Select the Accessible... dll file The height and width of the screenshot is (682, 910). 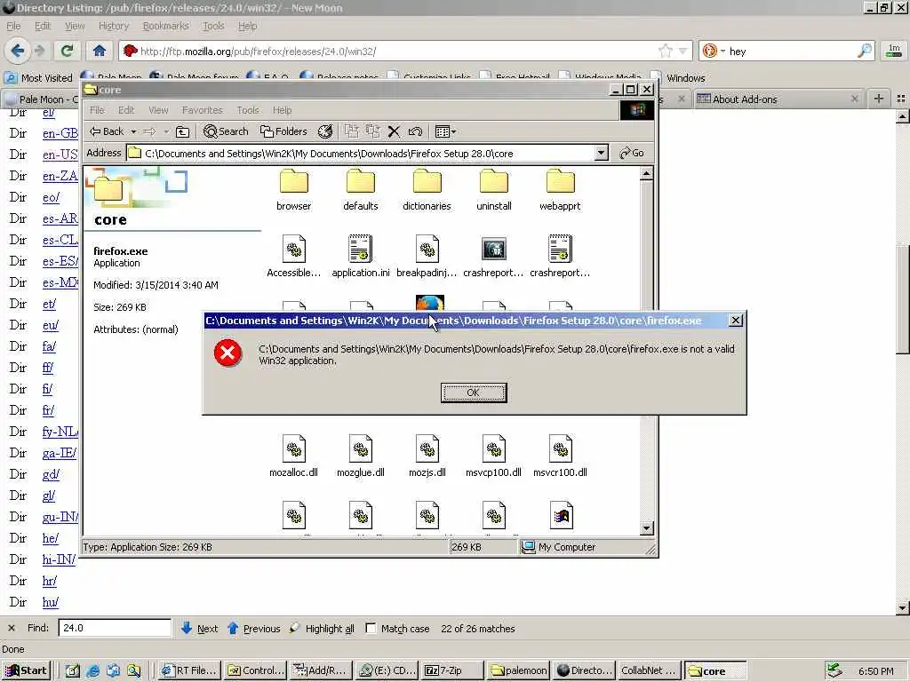point(293,256)
